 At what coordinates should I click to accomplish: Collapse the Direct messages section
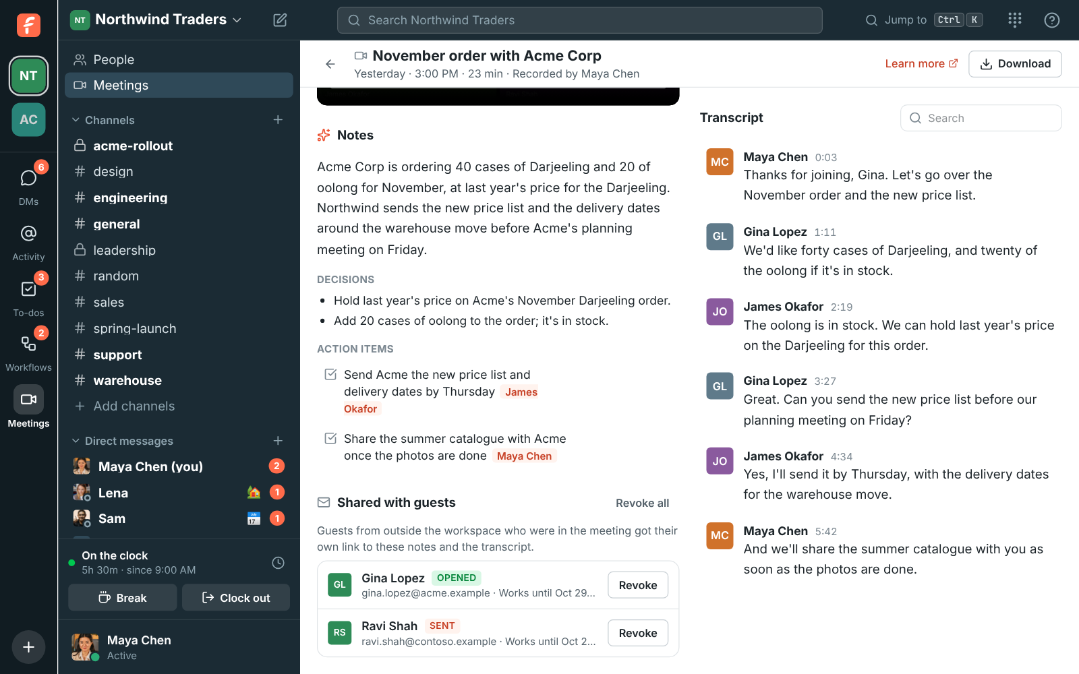tap(122, 441)
